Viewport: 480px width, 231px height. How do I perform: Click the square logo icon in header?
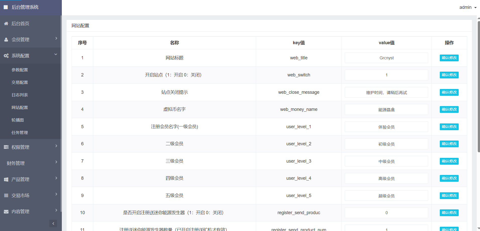click(x=6, y=7)
